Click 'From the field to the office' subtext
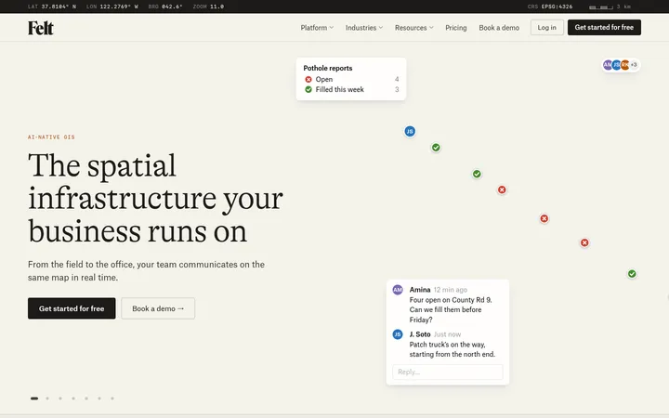Image resolution: width=669 pixels, height=418 pixels. [147, 271]
